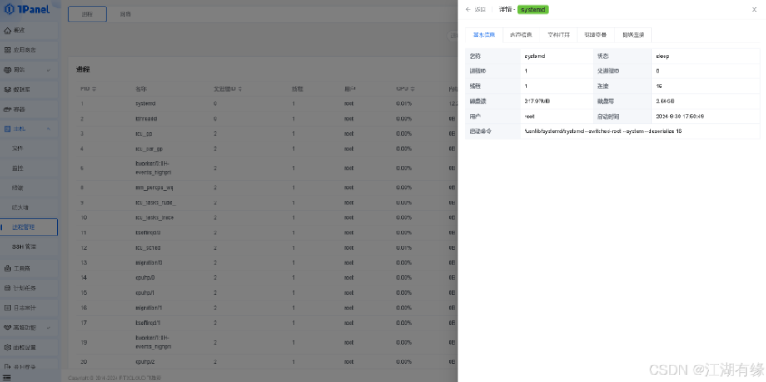Open 文件 under the host menu
Screen dimensions: 766x382
click(x=18, y=148)
